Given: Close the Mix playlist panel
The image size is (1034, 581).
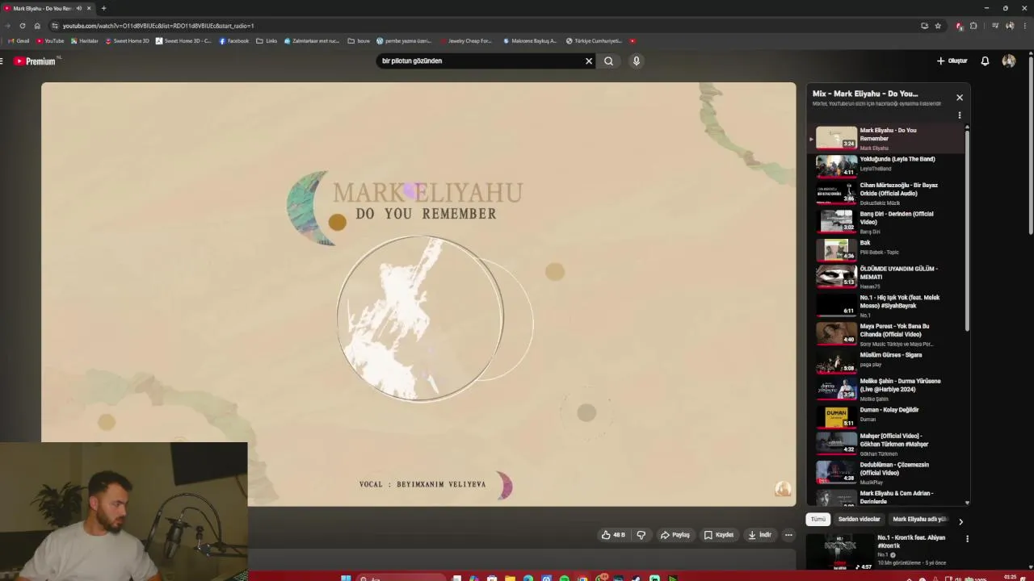Looking at the screenshot, I should coord(960,97).
